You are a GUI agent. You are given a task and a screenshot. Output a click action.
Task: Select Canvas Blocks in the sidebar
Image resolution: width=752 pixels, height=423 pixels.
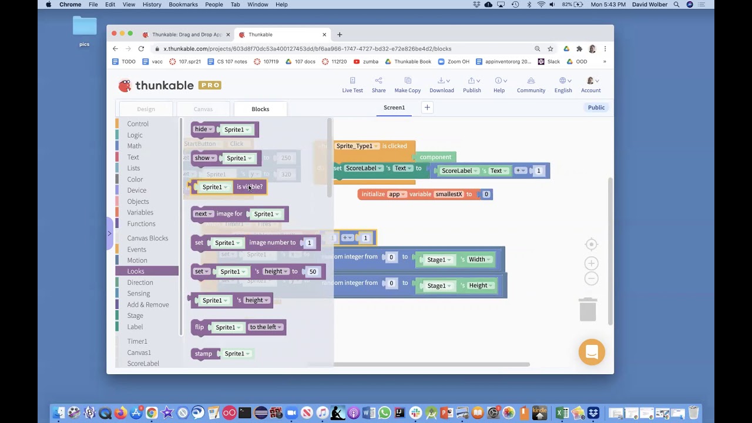[x=147, y=238]
